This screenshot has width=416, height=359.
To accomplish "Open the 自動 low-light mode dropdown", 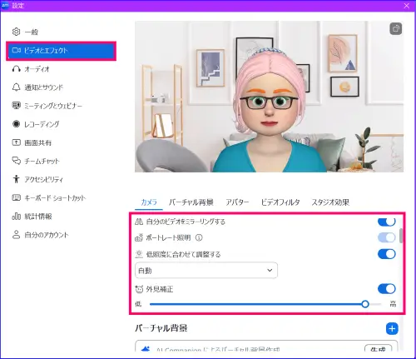I will (206, 270).
